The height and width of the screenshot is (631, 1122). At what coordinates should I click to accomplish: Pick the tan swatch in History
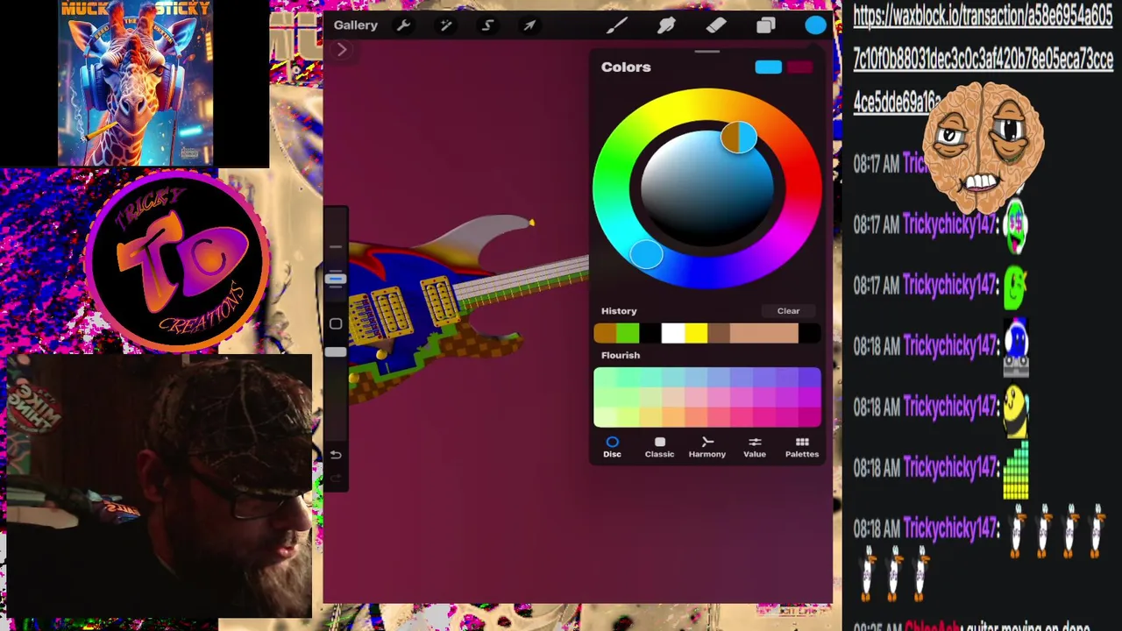(x=764, y=333)
